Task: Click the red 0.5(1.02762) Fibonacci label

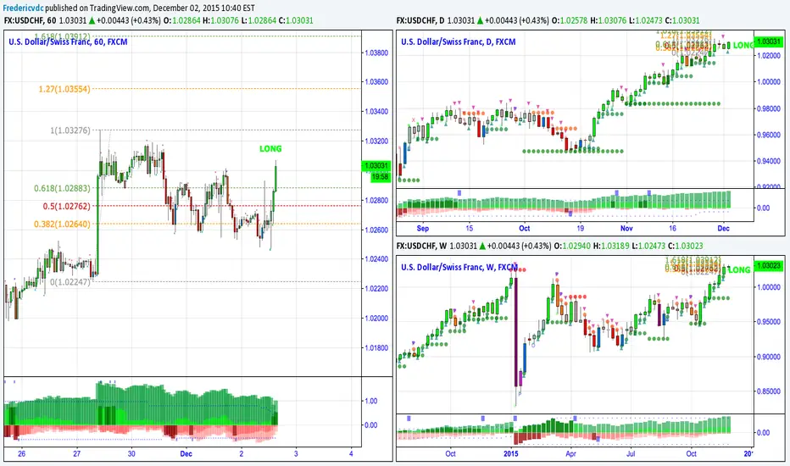Action: coord(66,206)
